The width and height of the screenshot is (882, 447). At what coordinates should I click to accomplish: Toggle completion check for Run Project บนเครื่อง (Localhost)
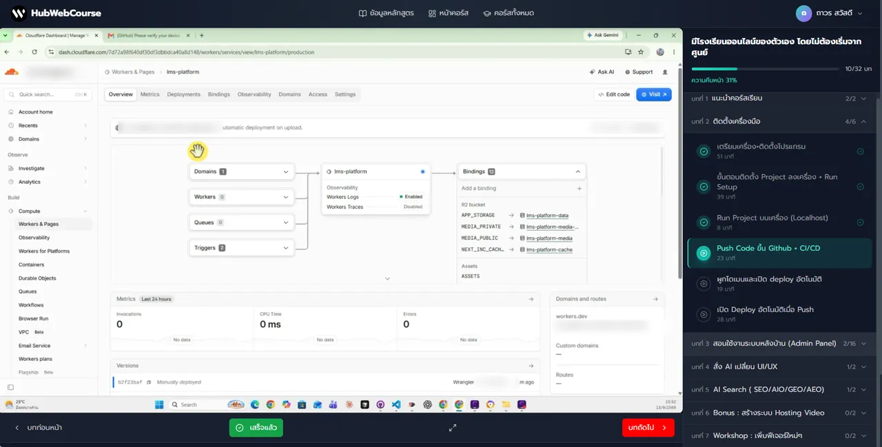[x=861, y=222]
